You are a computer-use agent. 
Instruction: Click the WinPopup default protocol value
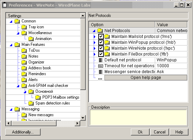pyautogui.click(x=171, y=60)
